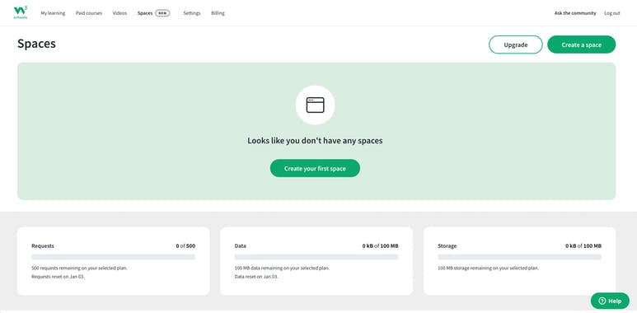The width and height of the screenshot is (637, 313).
Task: Click "Data reset on Jan 03" text
Action: pos(256,277)
